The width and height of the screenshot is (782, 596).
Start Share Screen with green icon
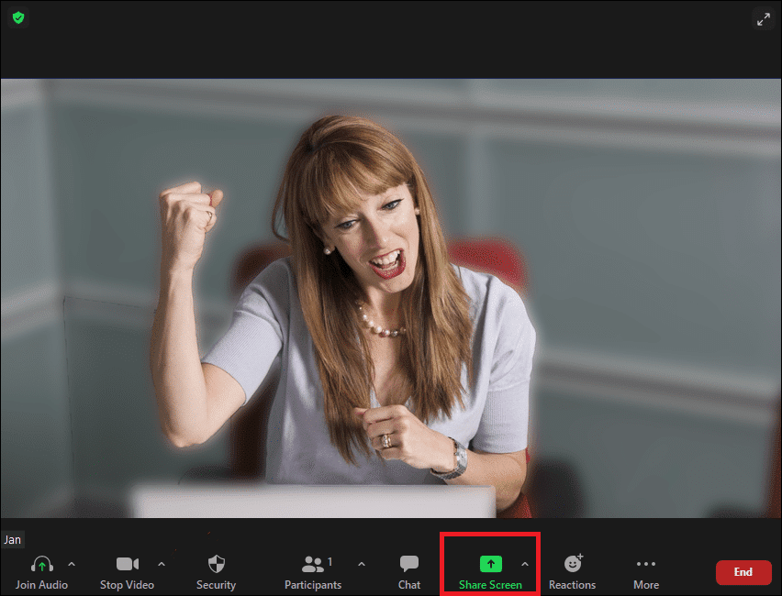click(490, 572)
